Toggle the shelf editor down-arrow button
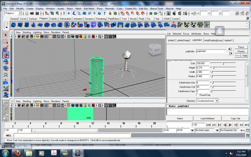The width and height of the screenshot is (251, 157). [x=220, y=31]
